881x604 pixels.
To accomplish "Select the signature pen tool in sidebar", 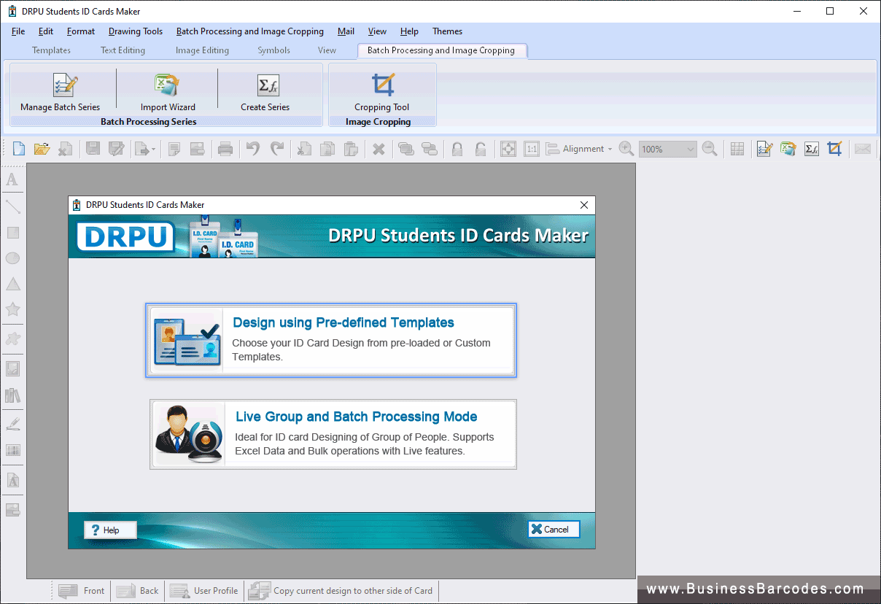I will coord(12,423).
